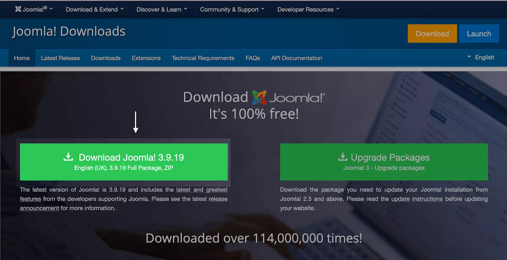Click the blue Launch button
507x260 pixels.
[479, 34]
